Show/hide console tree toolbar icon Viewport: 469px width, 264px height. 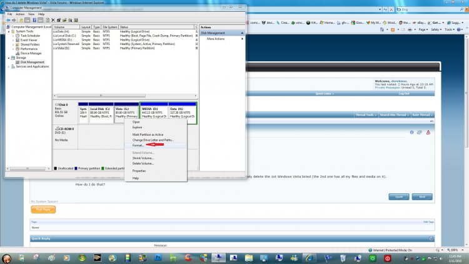28,20
